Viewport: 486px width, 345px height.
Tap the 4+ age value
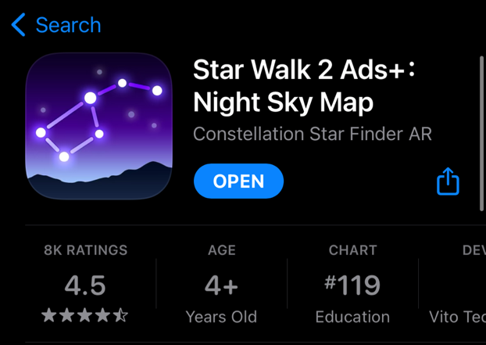click(221, 285)
